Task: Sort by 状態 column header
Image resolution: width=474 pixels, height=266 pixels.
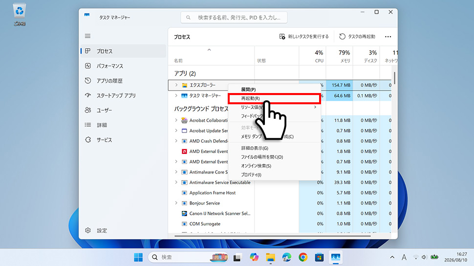Action: [277, 56]
